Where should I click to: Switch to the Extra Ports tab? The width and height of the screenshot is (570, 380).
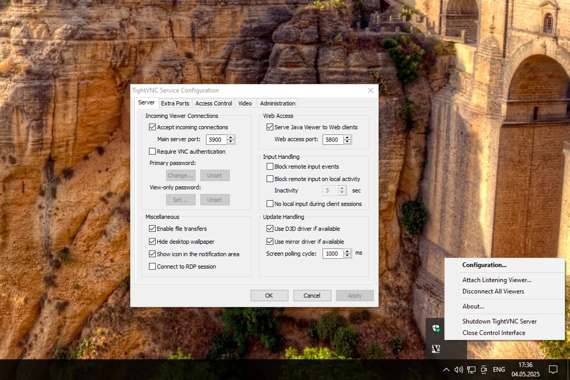pos(175,103)
